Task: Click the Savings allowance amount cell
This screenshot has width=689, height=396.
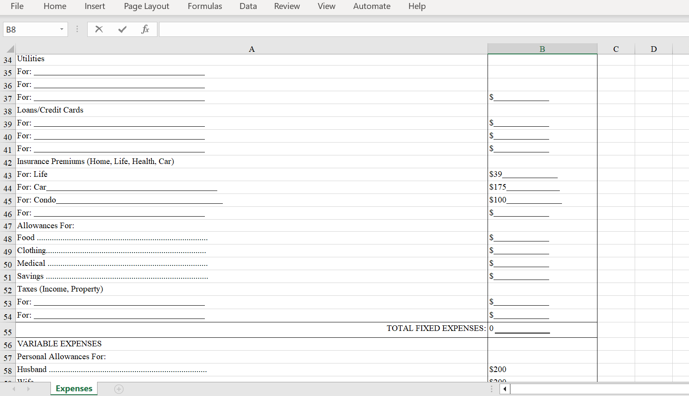Action: [542, 277]
